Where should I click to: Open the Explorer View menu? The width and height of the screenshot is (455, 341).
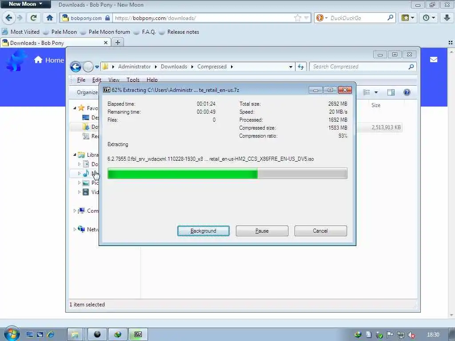(x=114, y=80)
